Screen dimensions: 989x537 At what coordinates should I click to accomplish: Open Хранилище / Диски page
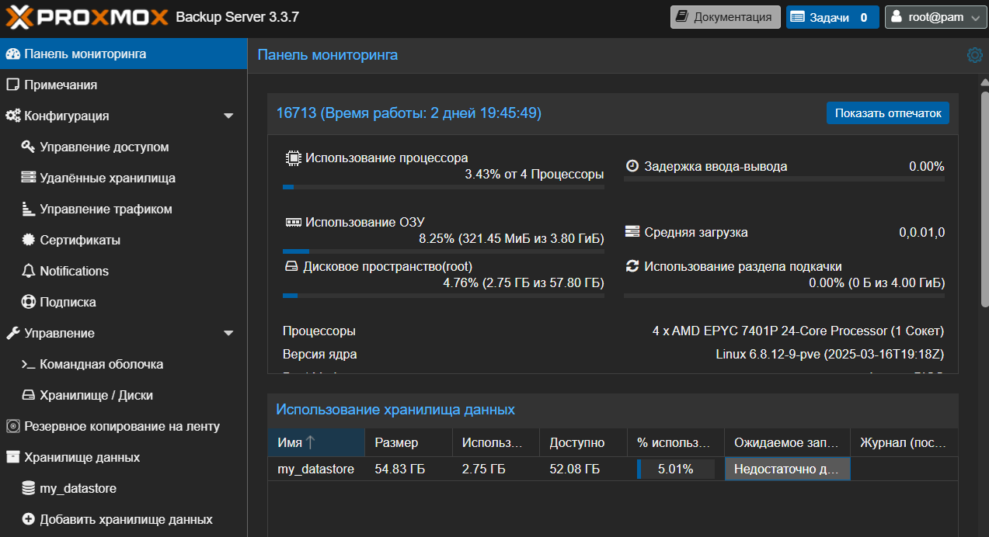(x=124, y=396)
